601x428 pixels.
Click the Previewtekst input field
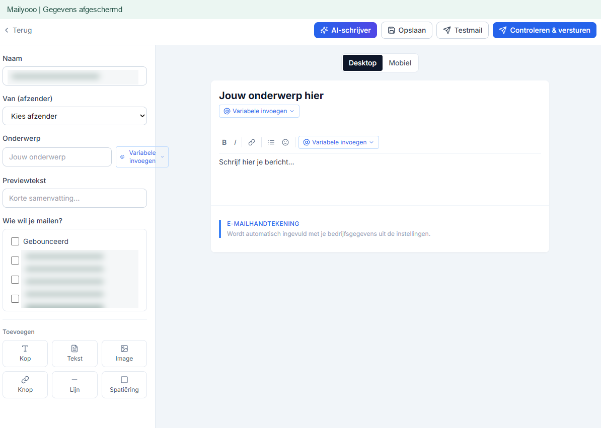[x=74, y=198]
